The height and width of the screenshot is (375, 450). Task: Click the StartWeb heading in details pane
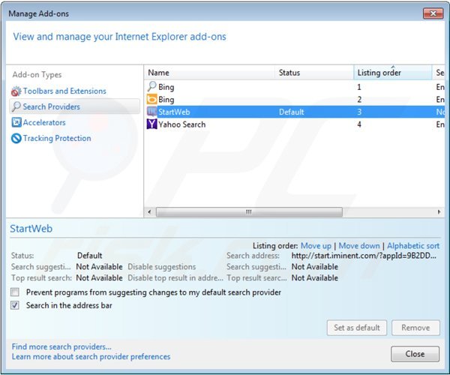point(31,229)
